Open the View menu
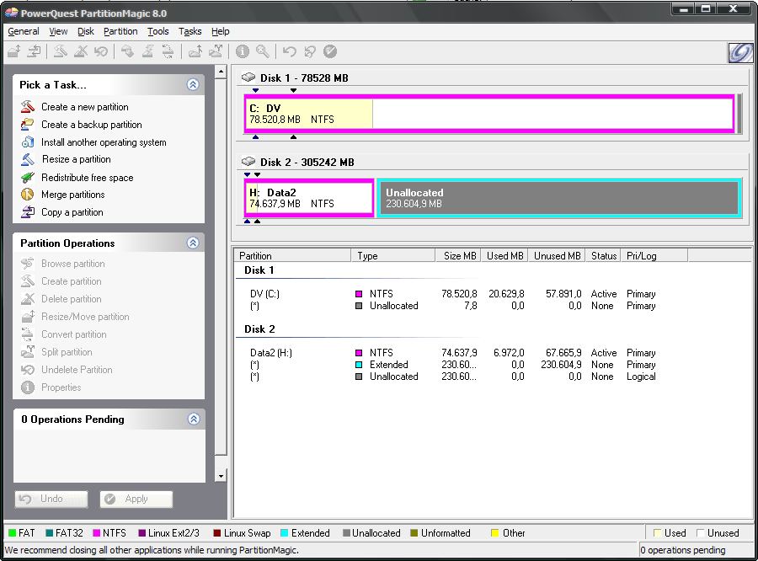The image size is (758, 561). (58, 31)
